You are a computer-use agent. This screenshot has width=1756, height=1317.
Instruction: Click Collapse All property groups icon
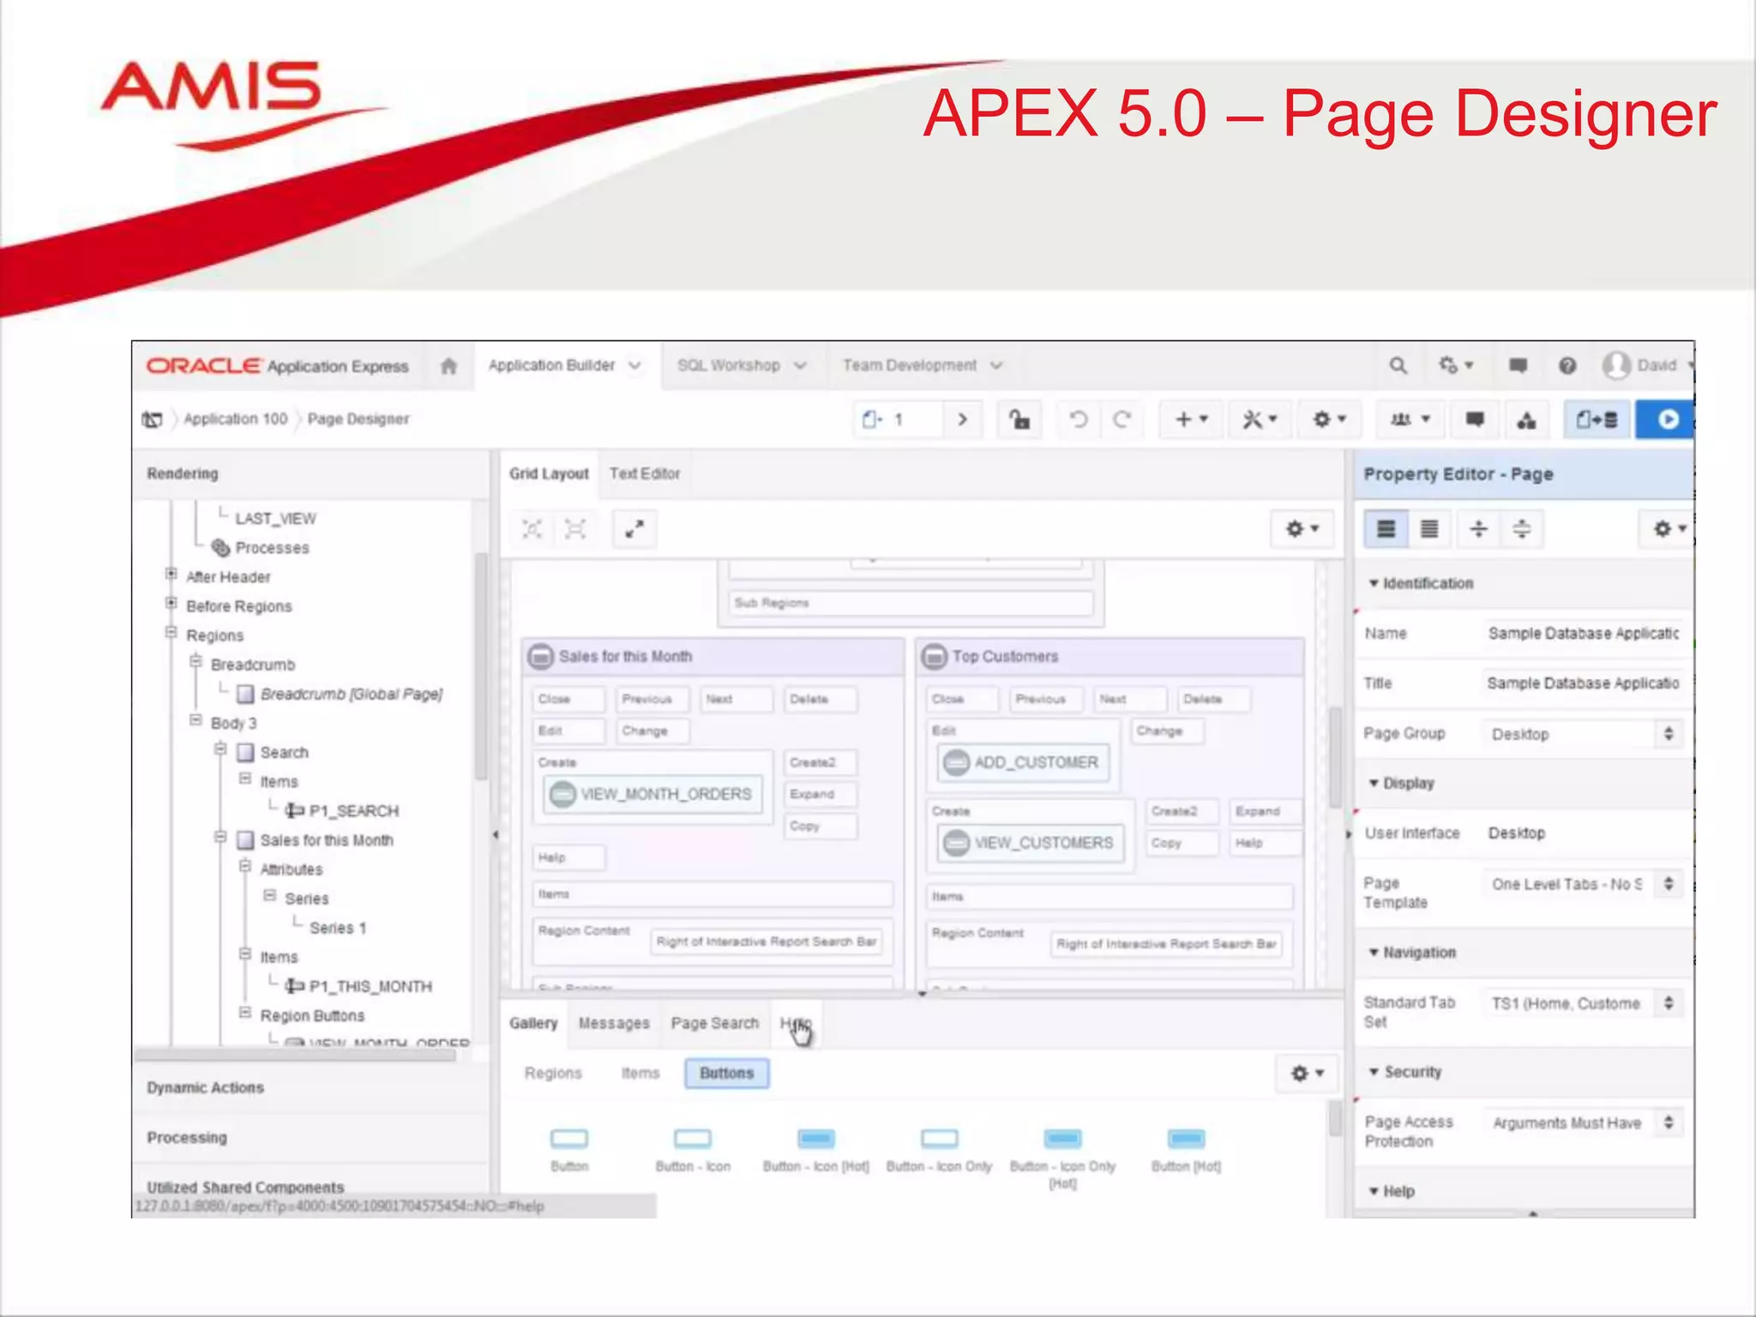(1479, 529)
